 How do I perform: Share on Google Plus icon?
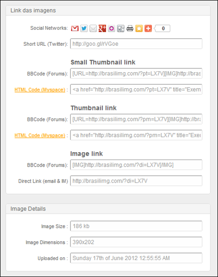click(102, 28)
